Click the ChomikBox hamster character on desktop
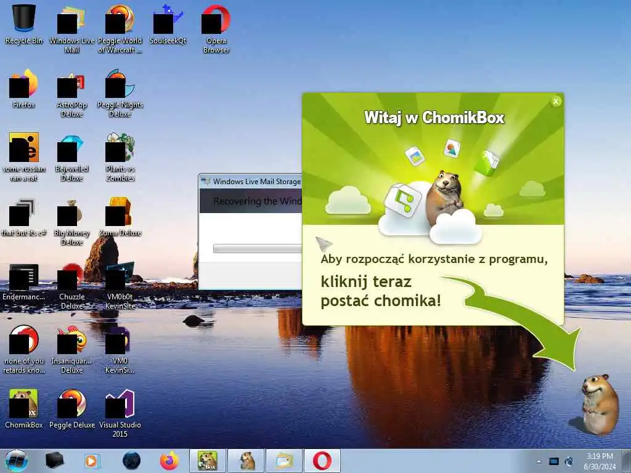The image size is (631, 473). coord(600,404)
